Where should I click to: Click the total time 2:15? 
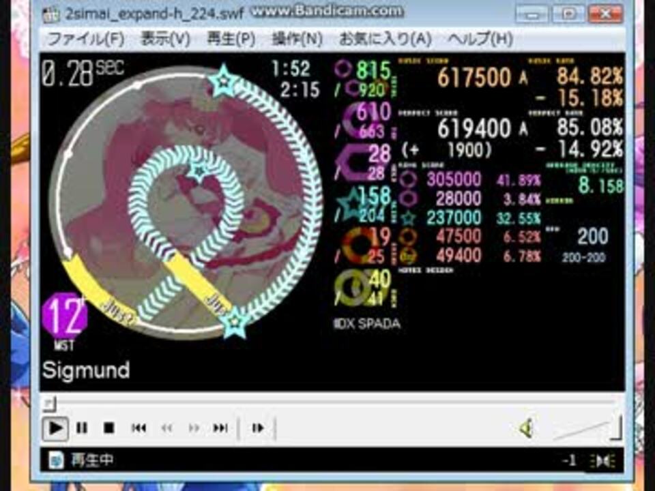pos(300,90)
